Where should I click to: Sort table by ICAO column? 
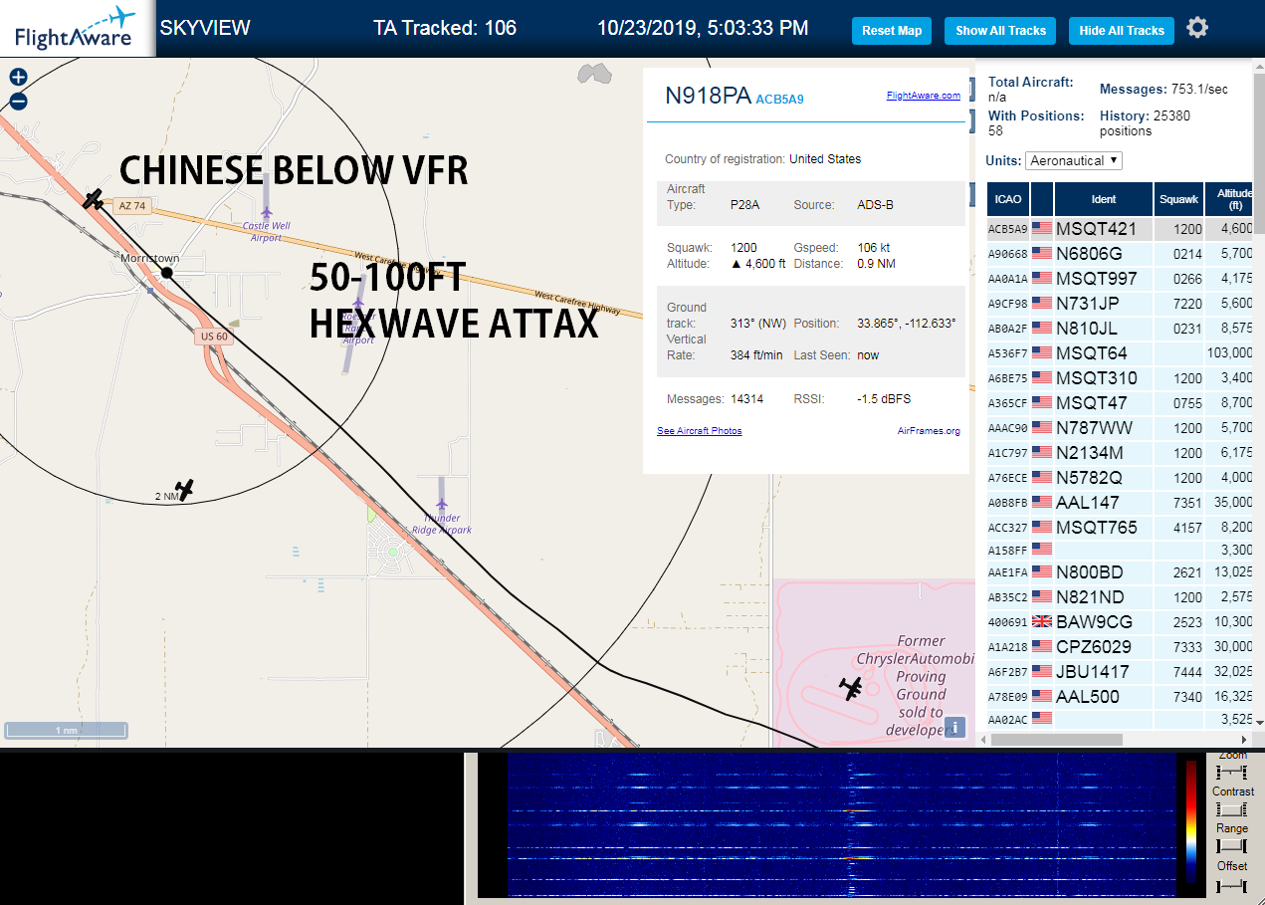click(1008, 199)
